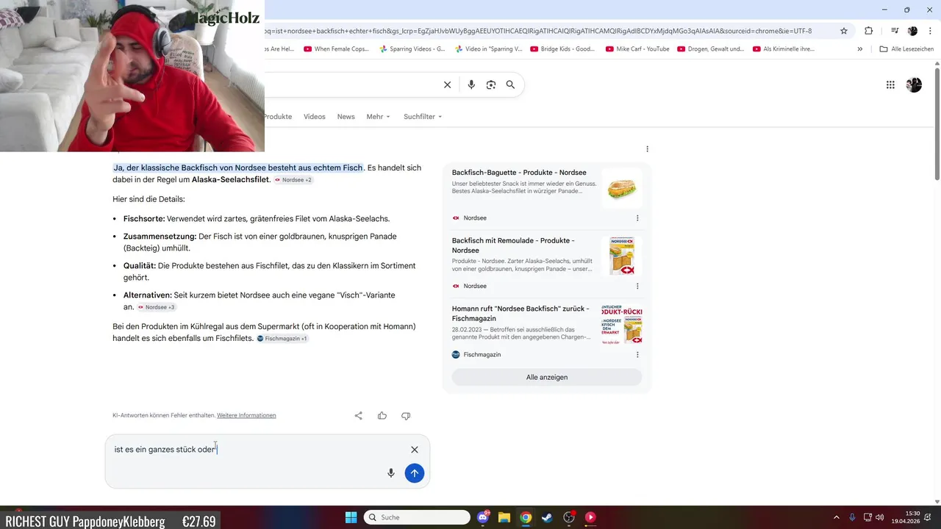941x529 pixels.
Task: Show more bookmarks via the double chevron
Action: pyautogui.click(x=860, y=49)
